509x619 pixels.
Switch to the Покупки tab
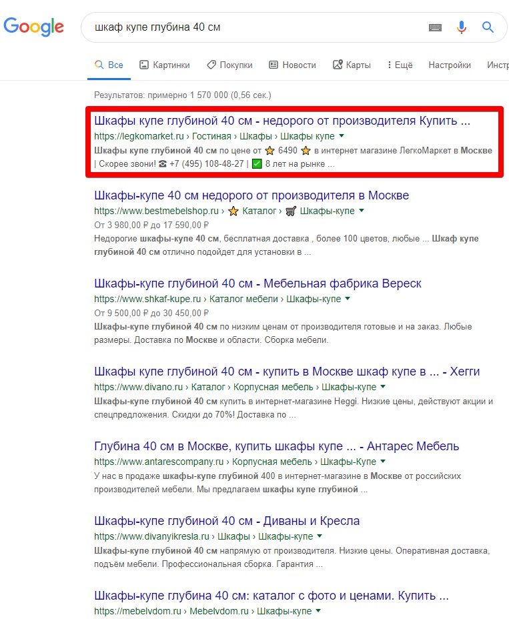(x=229, y=65)
